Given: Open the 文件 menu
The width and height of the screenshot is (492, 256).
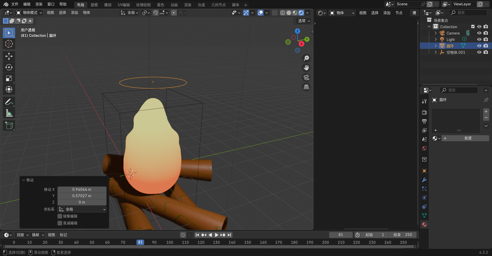Looking at the screenshot, I should coord(15,4).
